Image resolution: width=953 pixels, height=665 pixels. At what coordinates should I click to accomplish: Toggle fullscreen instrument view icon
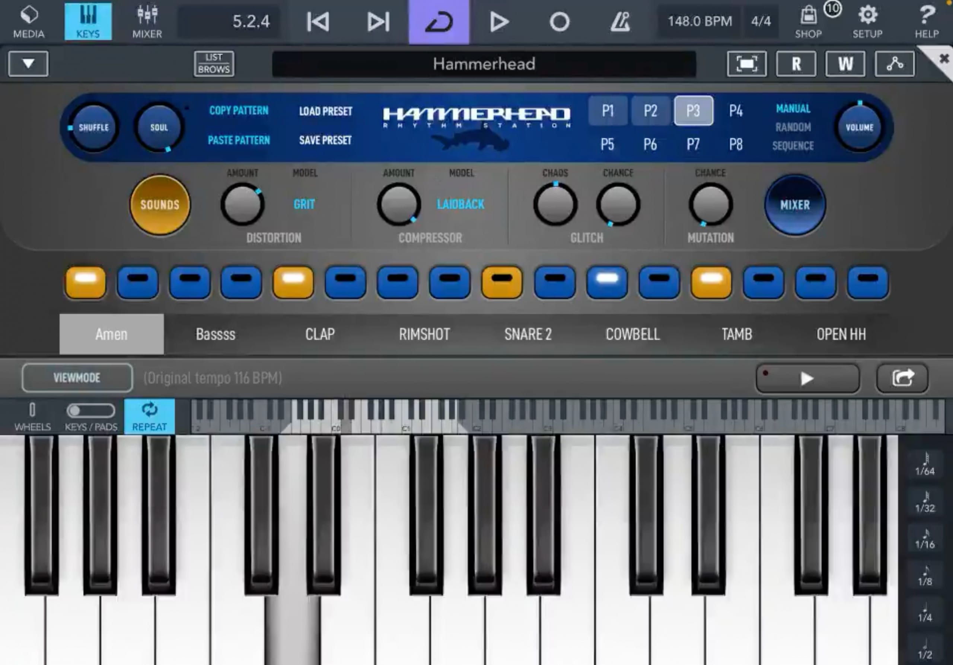(x=747, y=64)
